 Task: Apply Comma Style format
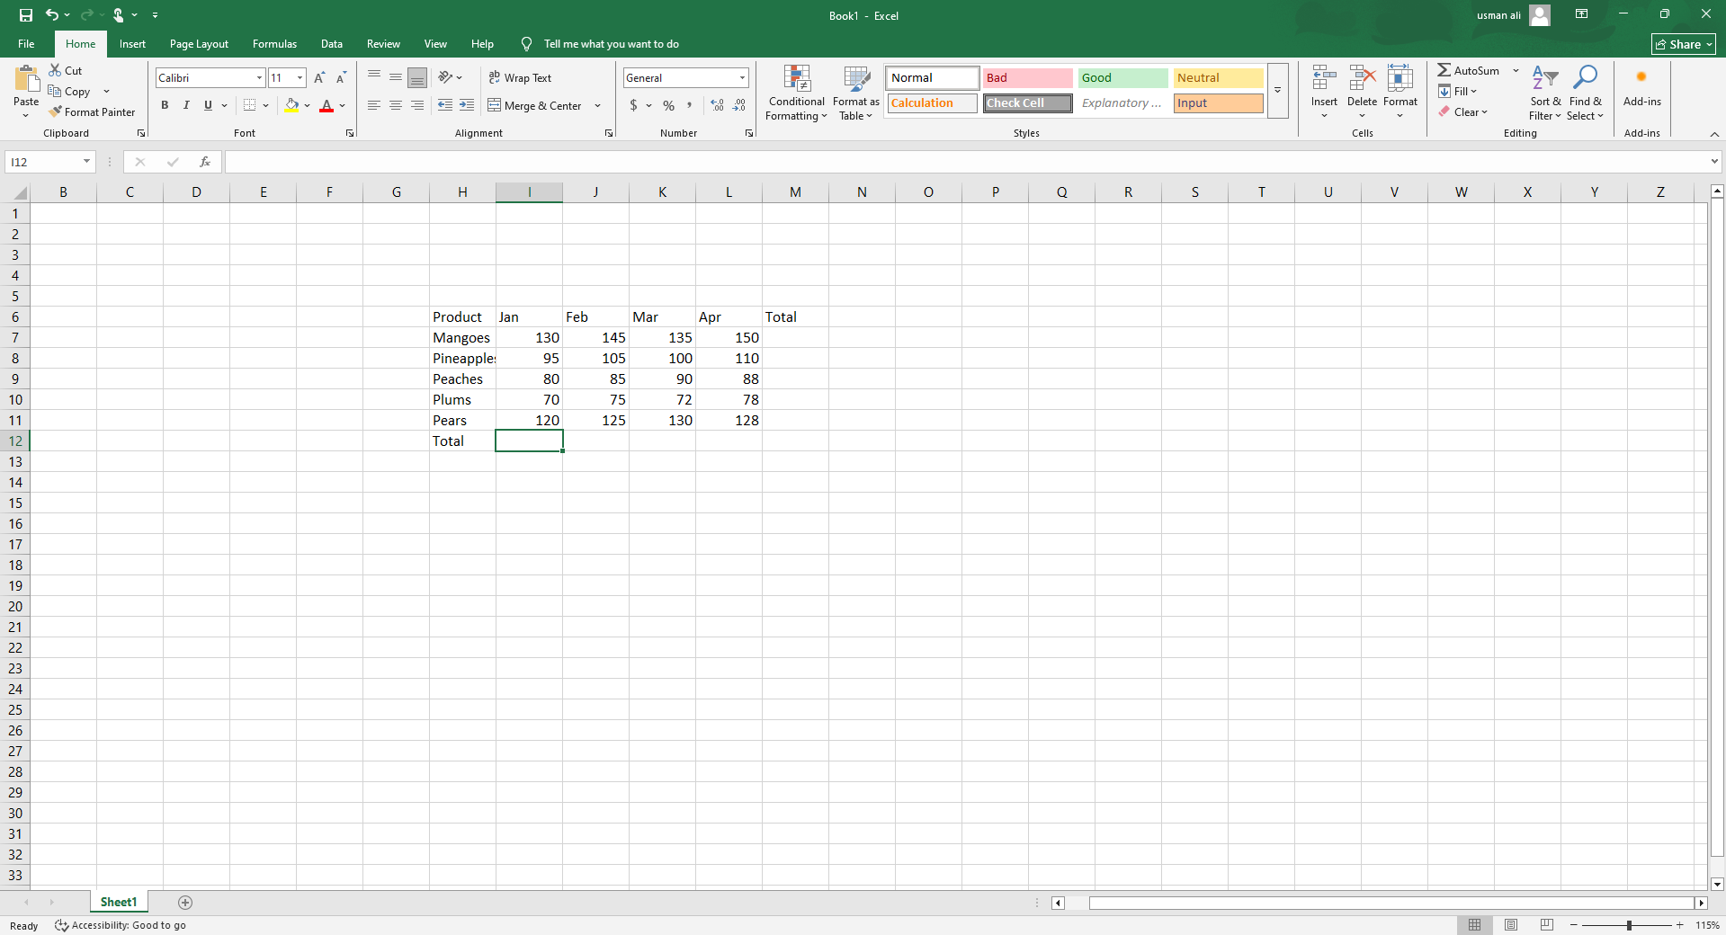(690, 105)
